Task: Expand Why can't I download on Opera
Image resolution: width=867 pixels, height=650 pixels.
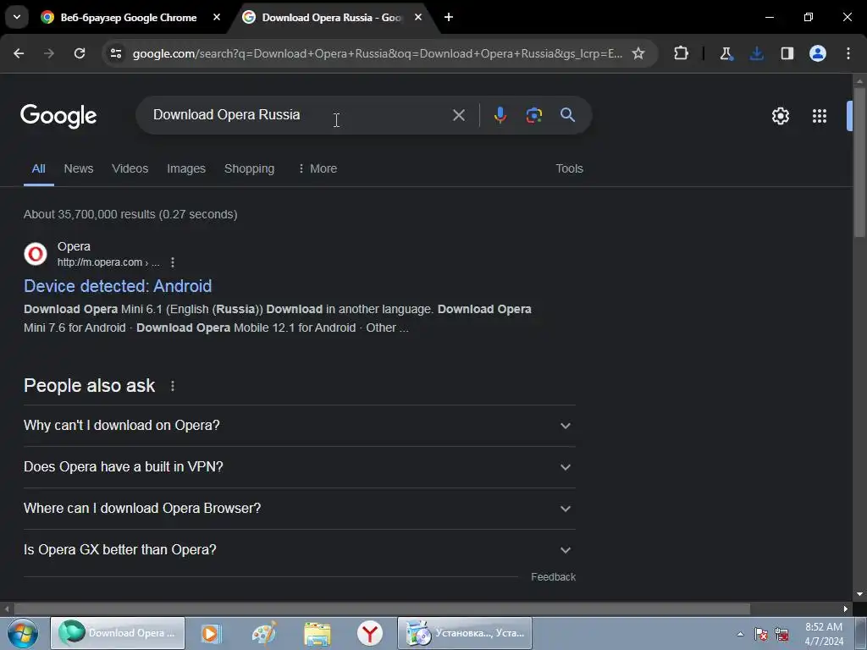Action: tap(299, 425)
